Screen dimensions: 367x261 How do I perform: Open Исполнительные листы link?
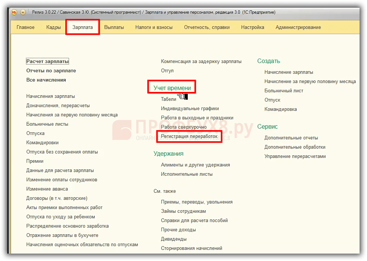pos(187,174)
